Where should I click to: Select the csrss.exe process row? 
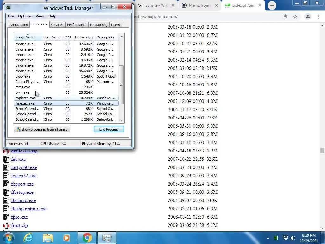click(x=66, y=87)
